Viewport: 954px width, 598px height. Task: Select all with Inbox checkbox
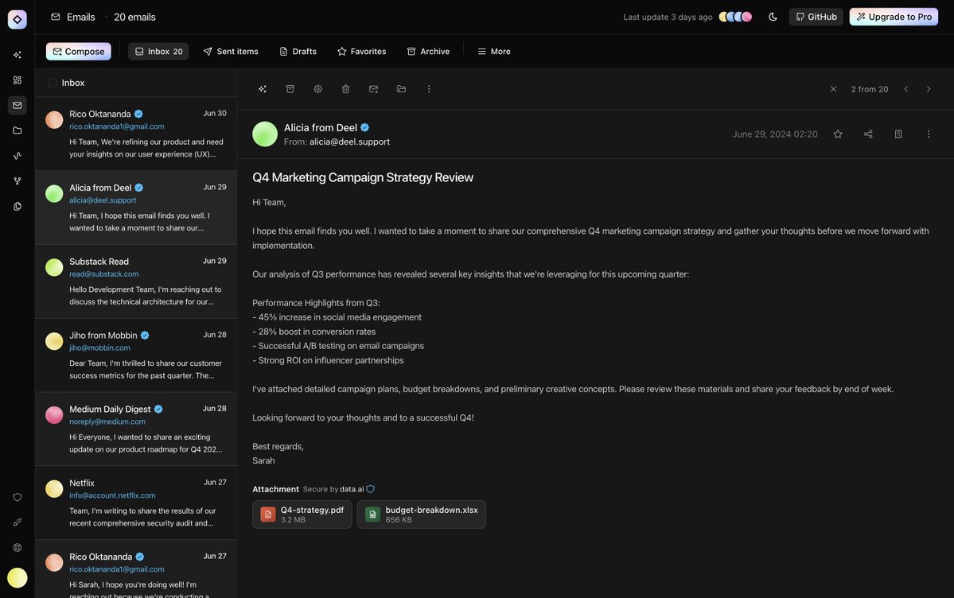(x=53, y=83)
